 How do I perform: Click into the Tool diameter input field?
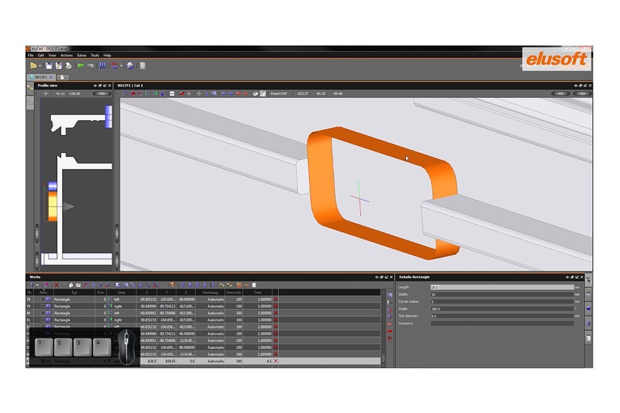[x=502, y=316]
